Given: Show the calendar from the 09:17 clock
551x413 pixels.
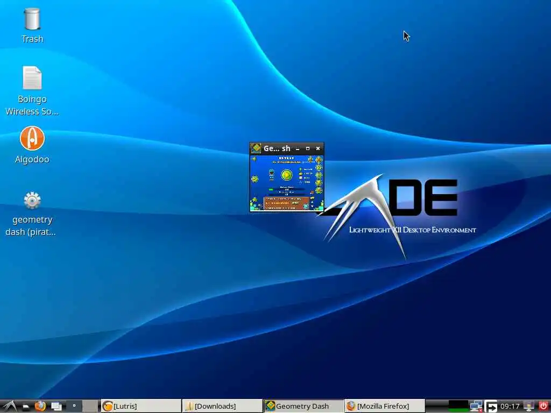Looking at the screenshot, I should tap(510, 407).
